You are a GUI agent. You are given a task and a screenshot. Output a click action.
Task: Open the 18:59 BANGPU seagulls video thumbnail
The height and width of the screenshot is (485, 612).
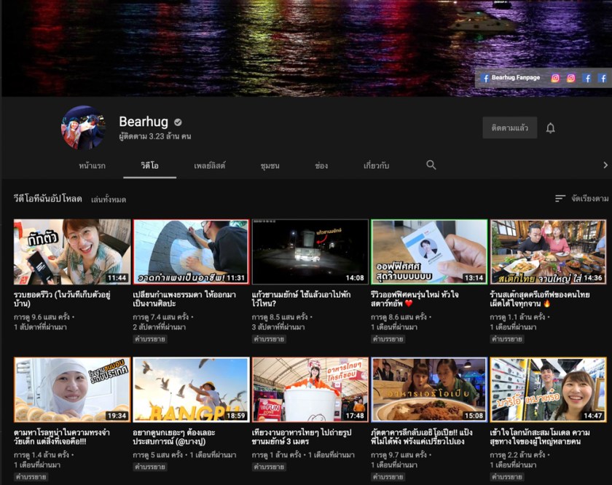[191, 389]
